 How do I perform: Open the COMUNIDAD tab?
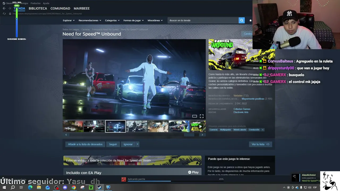tap(60, 8)
